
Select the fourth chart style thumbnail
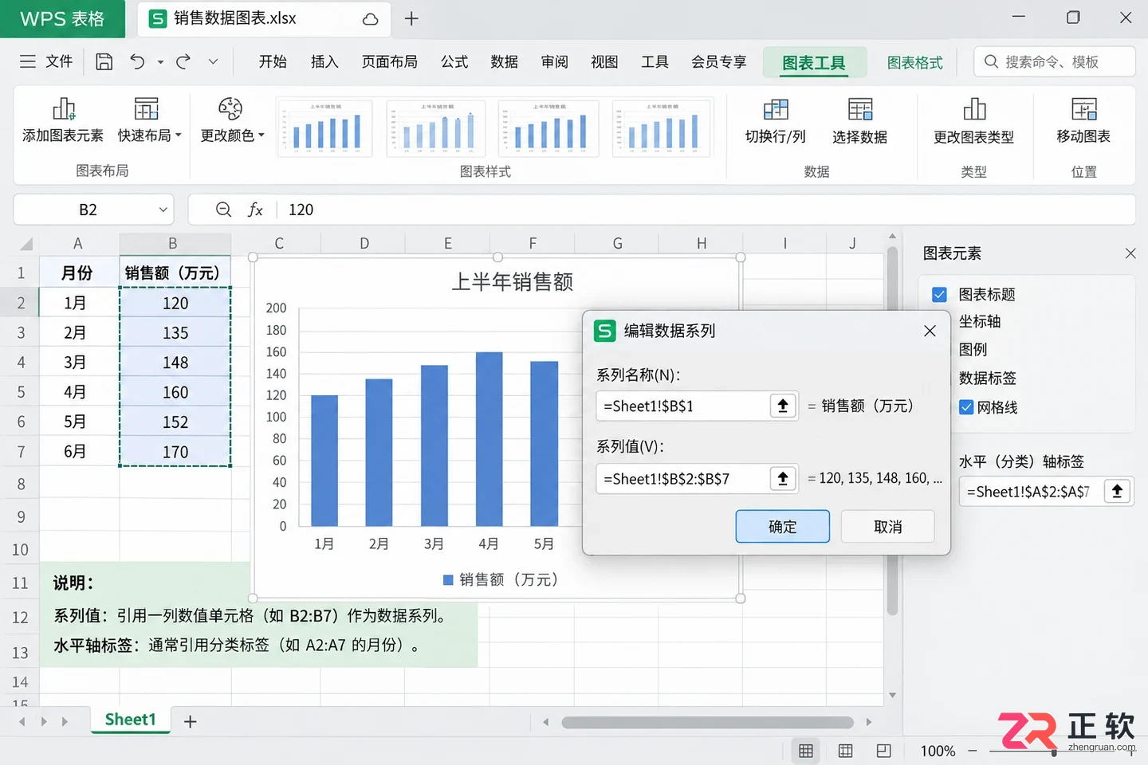coord(662,127)
